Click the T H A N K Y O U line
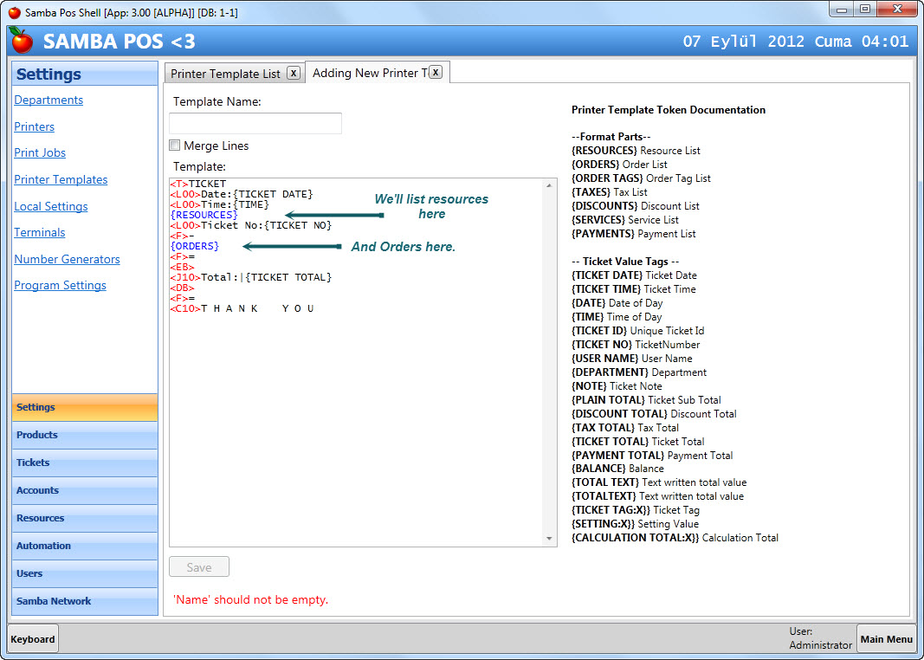Image resolution: width=924 pixels, height=660 pixels. 242,308
